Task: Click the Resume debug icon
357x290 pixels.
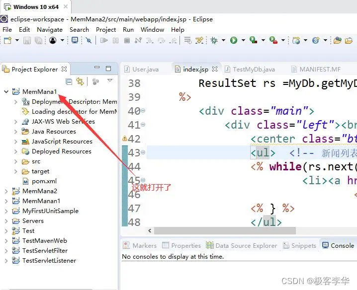Action: pyautogui.click(x=104, y=41)
